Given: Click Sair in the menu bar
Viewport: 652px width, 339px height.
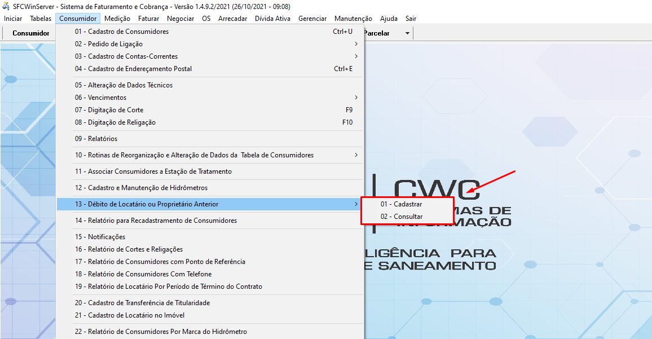Looking at the screenshot, I should point(411,19).
